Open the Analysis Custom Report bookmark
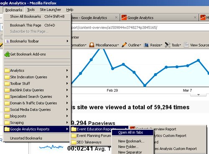This screenshot has height=154, width=209. (180, 149)
